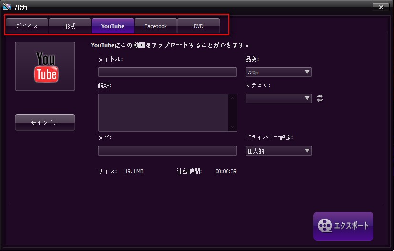Click the サインイン button
Screen dimensions: 394x251
tap(45, 122)
